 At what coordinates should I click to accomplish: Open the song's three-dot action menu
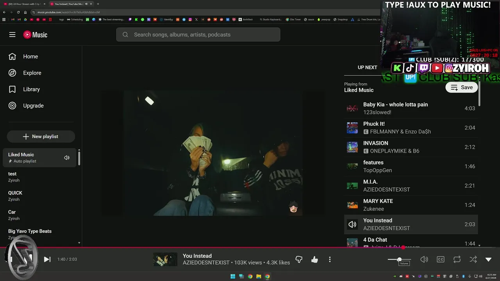click(x=330, y=260)
